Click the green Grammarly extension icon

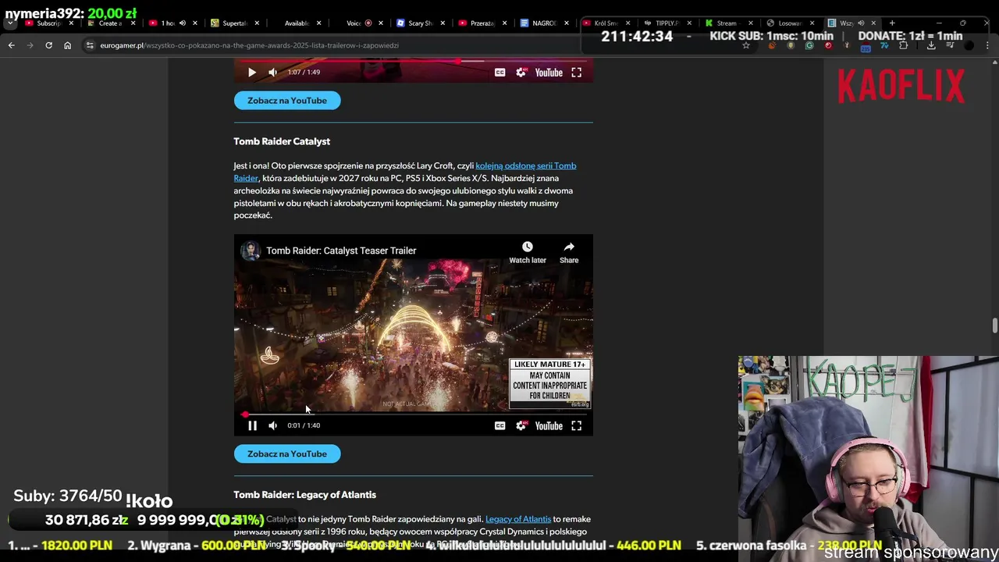click(809, 45)
